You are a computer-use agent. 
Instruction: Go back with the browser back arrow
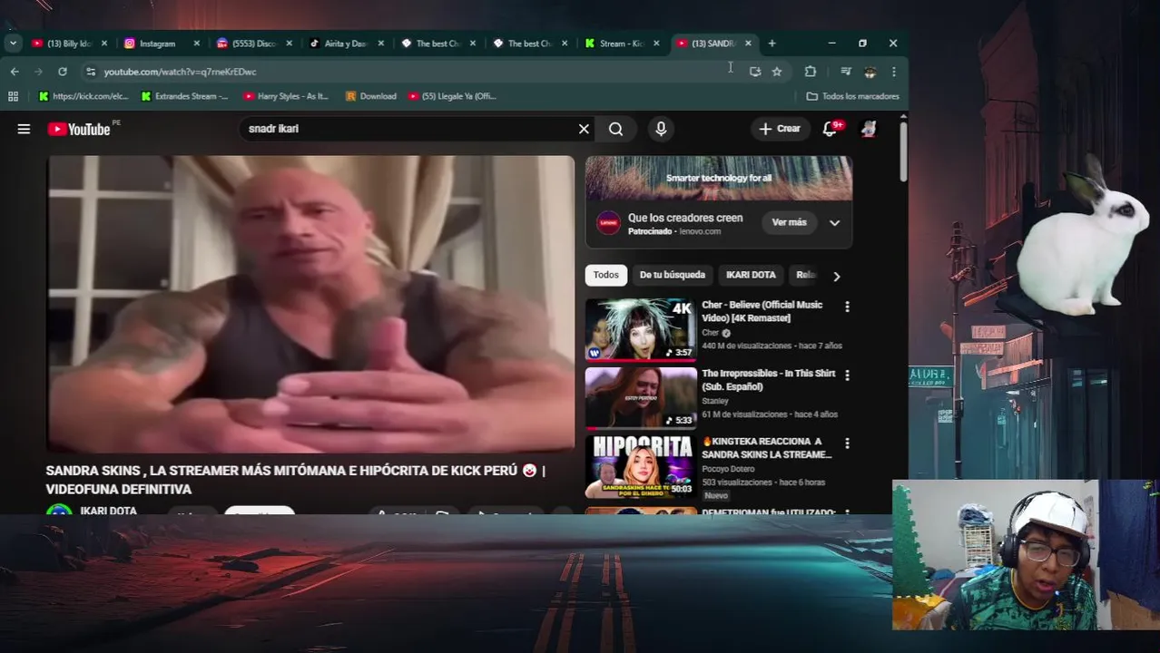click(x=15, y=71)
